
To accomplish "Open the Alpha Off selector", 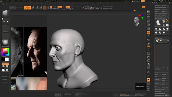I will [5, 29].
